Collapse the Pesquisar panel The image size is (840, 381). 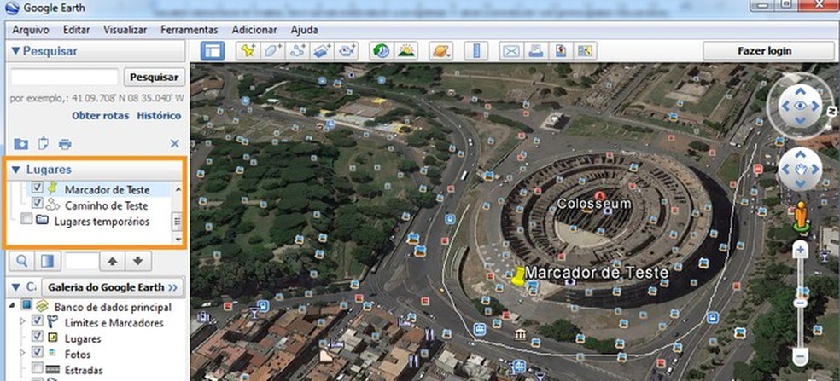click(x=15, y=51)
